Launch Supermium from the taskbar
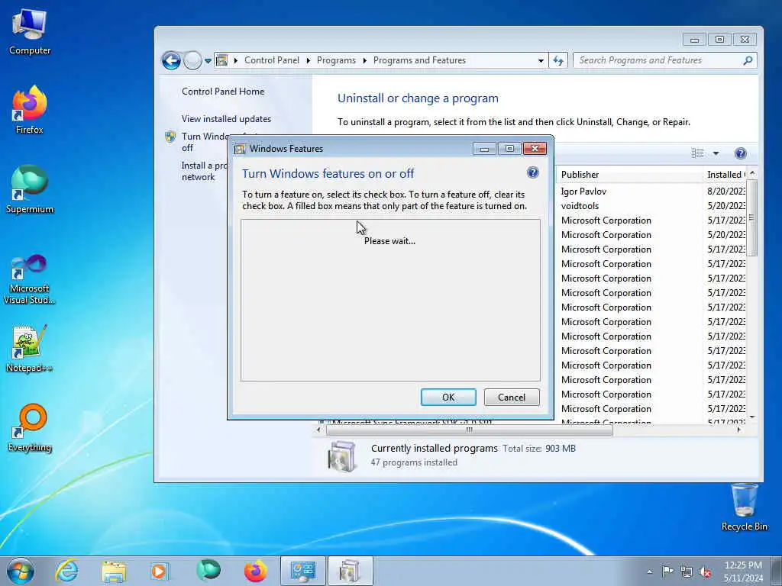This screenshot has height=586, width=782. 208,571
